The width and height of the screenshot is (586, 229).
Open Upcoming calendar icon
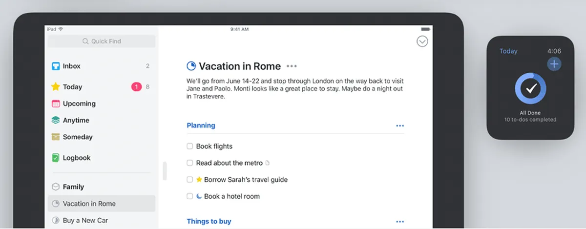coord(56,104)
